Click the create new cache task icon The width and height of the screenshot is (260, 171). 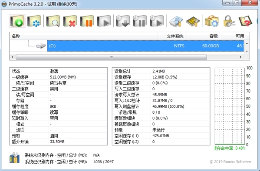(x=17, y=21)
